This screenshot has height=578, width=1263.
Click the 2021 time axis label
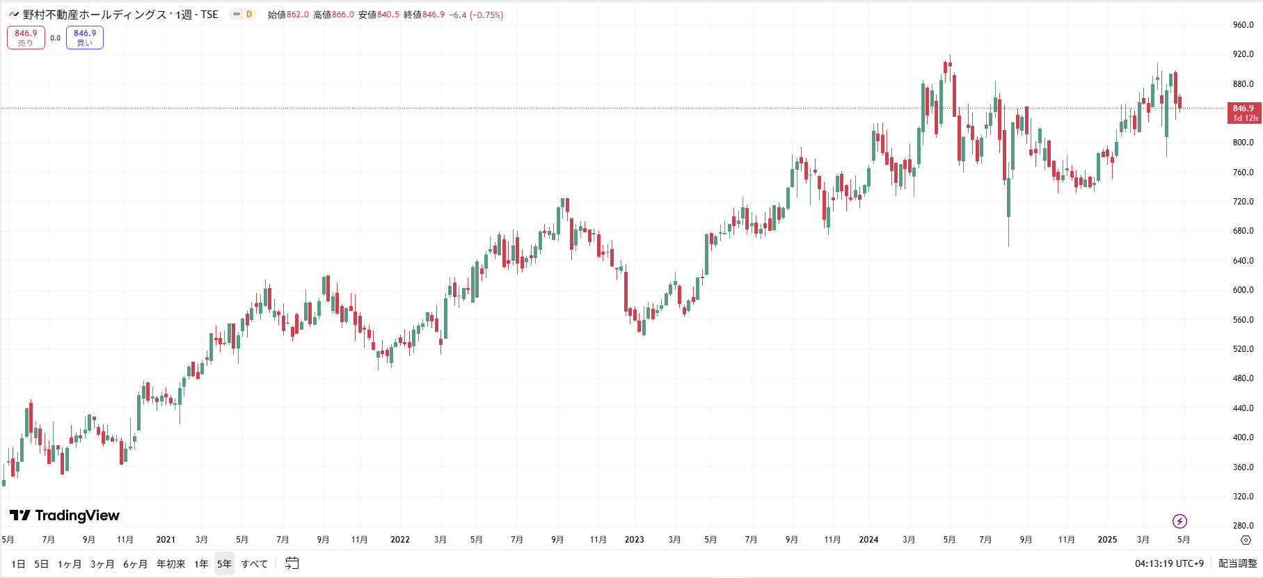[166, 540]
